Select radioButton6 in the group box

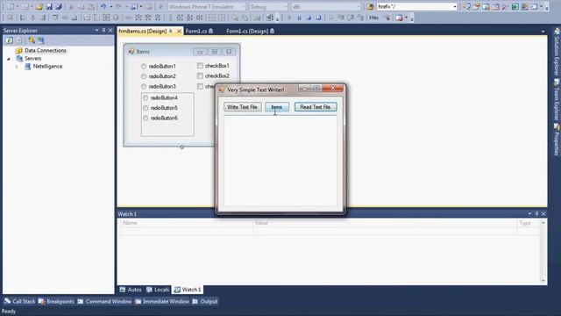click(160, 118)
